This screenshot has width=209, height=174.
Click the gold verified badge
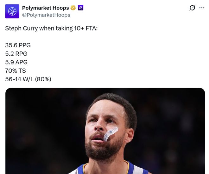[x=73, y=8]
